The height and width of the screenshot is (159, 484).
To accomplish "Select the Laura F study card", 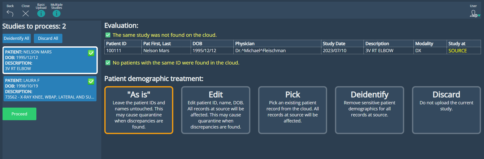I will [x=45, y=89].
